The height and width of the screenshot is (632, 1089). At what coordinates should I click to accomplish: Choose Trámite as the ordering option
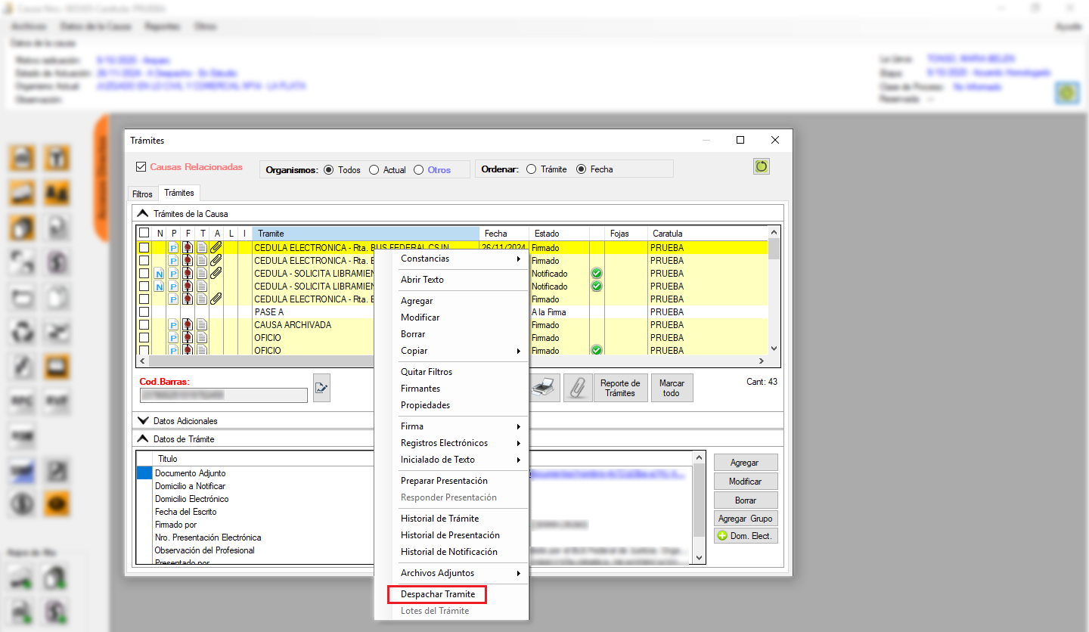(531, 169)
